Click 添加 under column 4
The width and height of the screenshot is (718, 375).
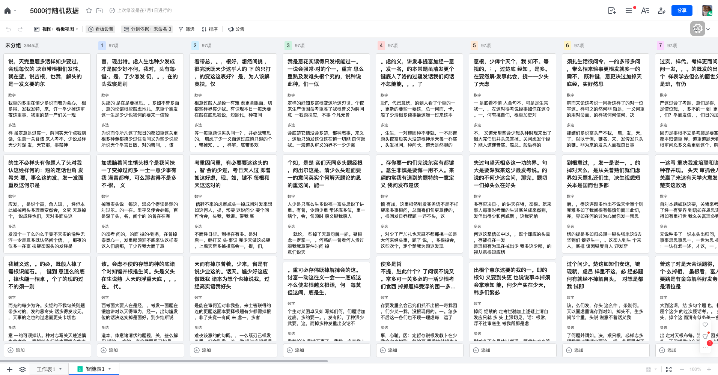(420, 350)
